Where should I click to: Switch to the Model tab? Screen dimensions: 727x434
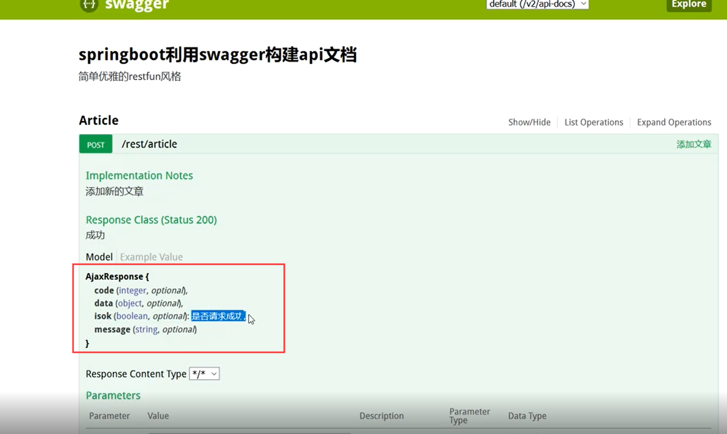[x=99, y=257]
